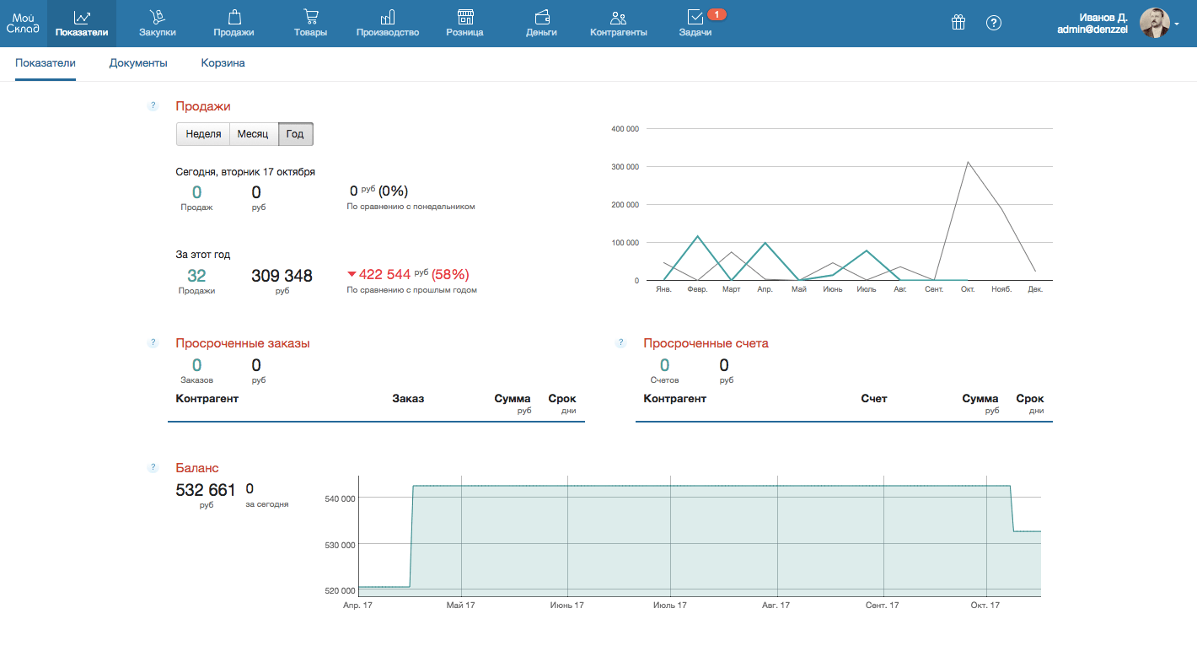Switch to the Документы subtab
This screenshot has width=1197, height=646.
click(x=138, y=63)
